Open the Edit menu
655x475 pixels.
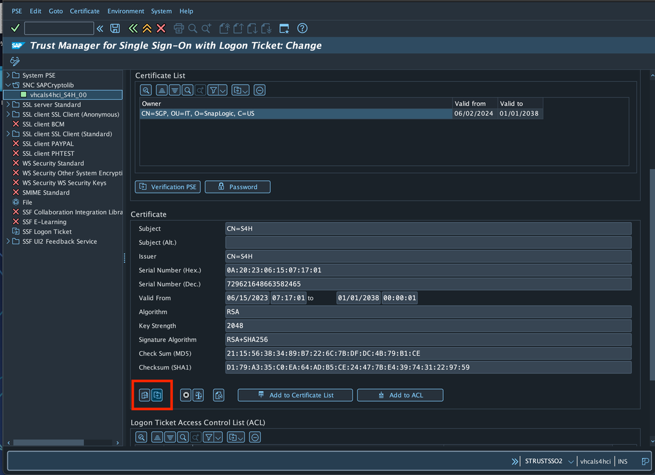click(x=35, y=11)
